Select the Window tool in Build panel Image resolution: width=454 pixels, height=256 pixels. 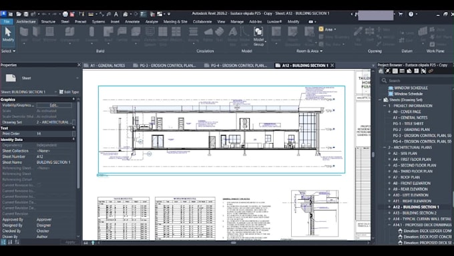tap(49, 34)
